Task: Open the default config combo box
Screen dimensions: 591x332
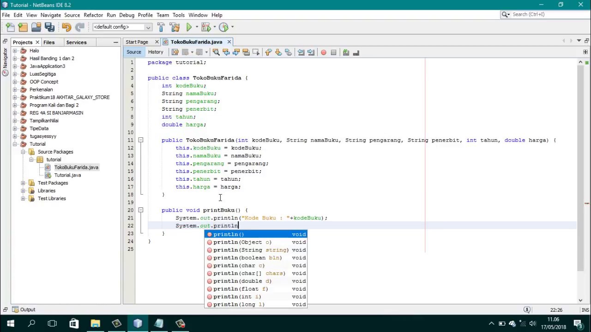Action: 122,27
